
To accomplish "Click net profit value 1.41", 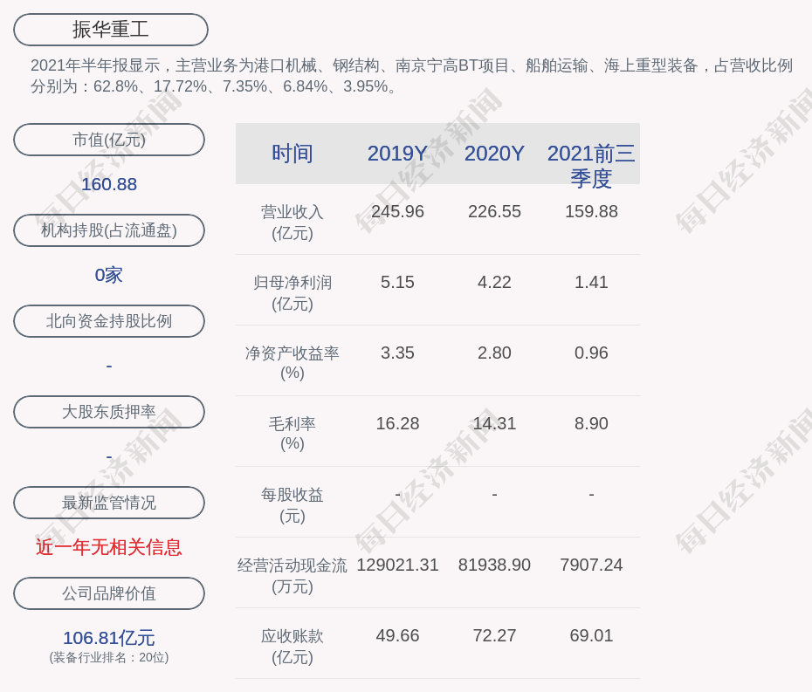I will click(x=591, y=282).
